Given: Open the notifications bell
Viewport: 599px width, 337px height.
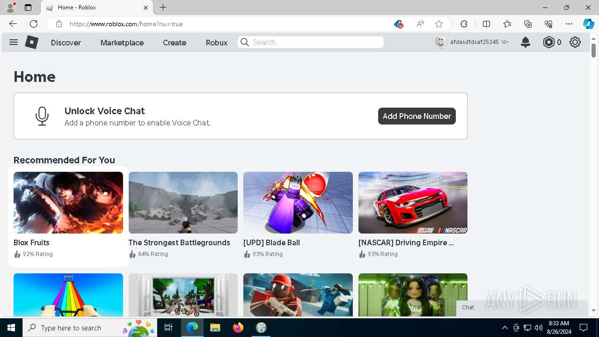Looking at the screenshot, I should point(526,42).
